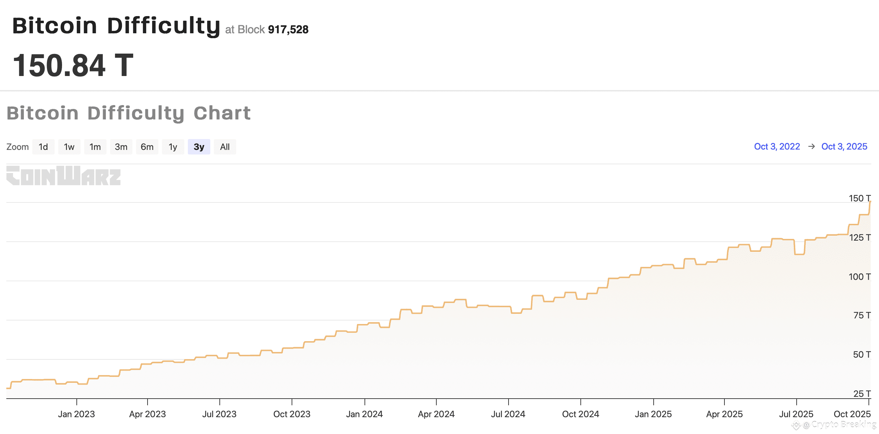Choose the 1m zoom range
The height and width of the screenshot is (434, 879).
click(95, 147)
